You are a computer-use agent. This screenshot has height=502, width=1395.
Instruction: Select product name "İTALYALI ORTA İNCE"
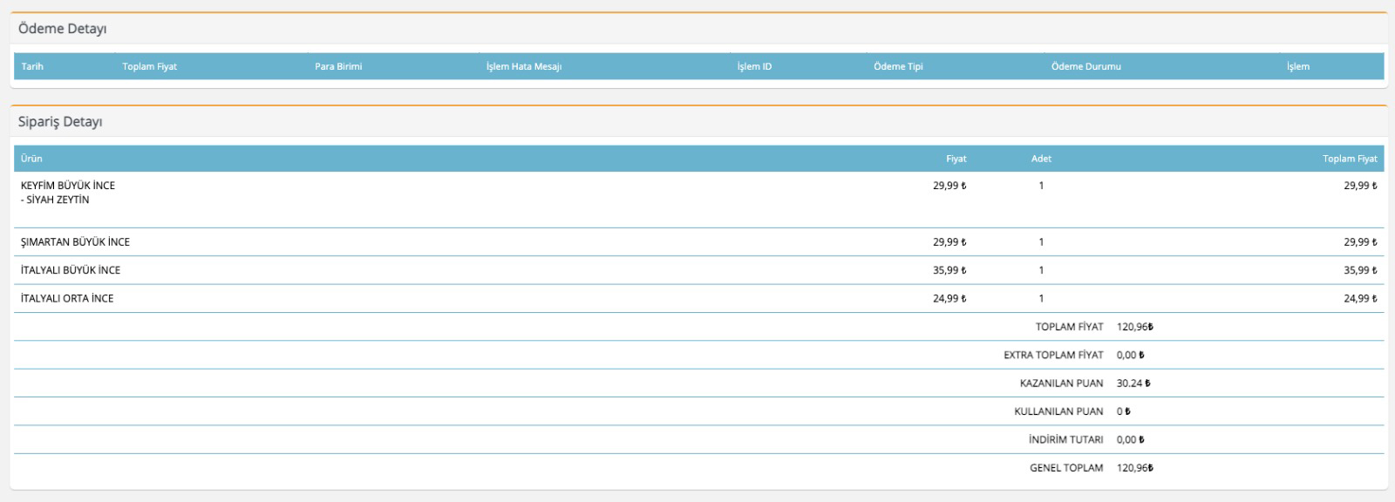(67, 298)
